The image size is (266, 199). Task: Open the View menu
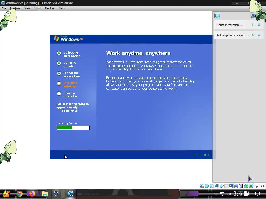point(27,8)
